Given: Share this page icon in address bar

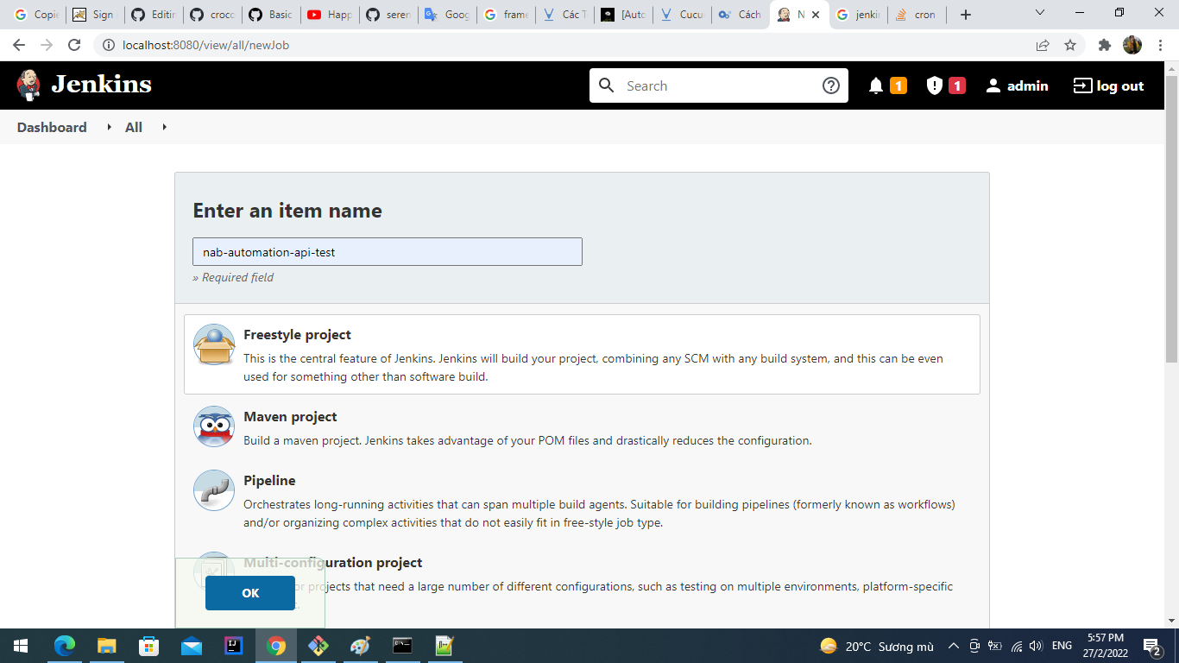Looking at the screenshot, I should (1043, 45).
